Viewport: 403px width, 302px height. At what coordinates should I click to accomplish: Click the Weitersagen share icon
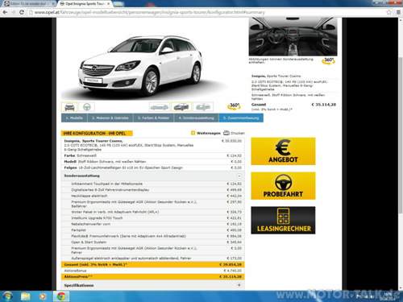coord(193,133)
